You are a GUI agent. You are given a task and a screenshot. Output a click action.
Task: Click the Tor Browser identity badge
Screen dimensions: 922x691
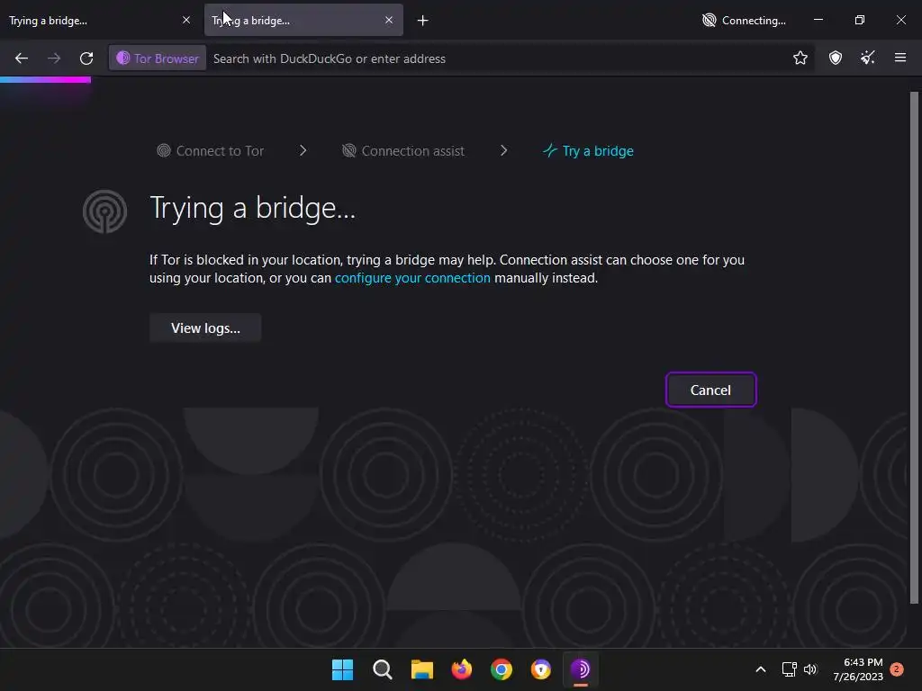[158, 58]
